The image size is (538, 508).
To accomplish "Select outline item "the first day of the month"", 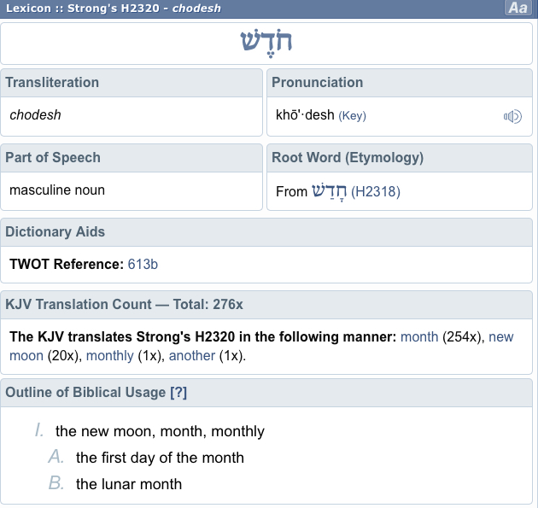I will [160, 458].
